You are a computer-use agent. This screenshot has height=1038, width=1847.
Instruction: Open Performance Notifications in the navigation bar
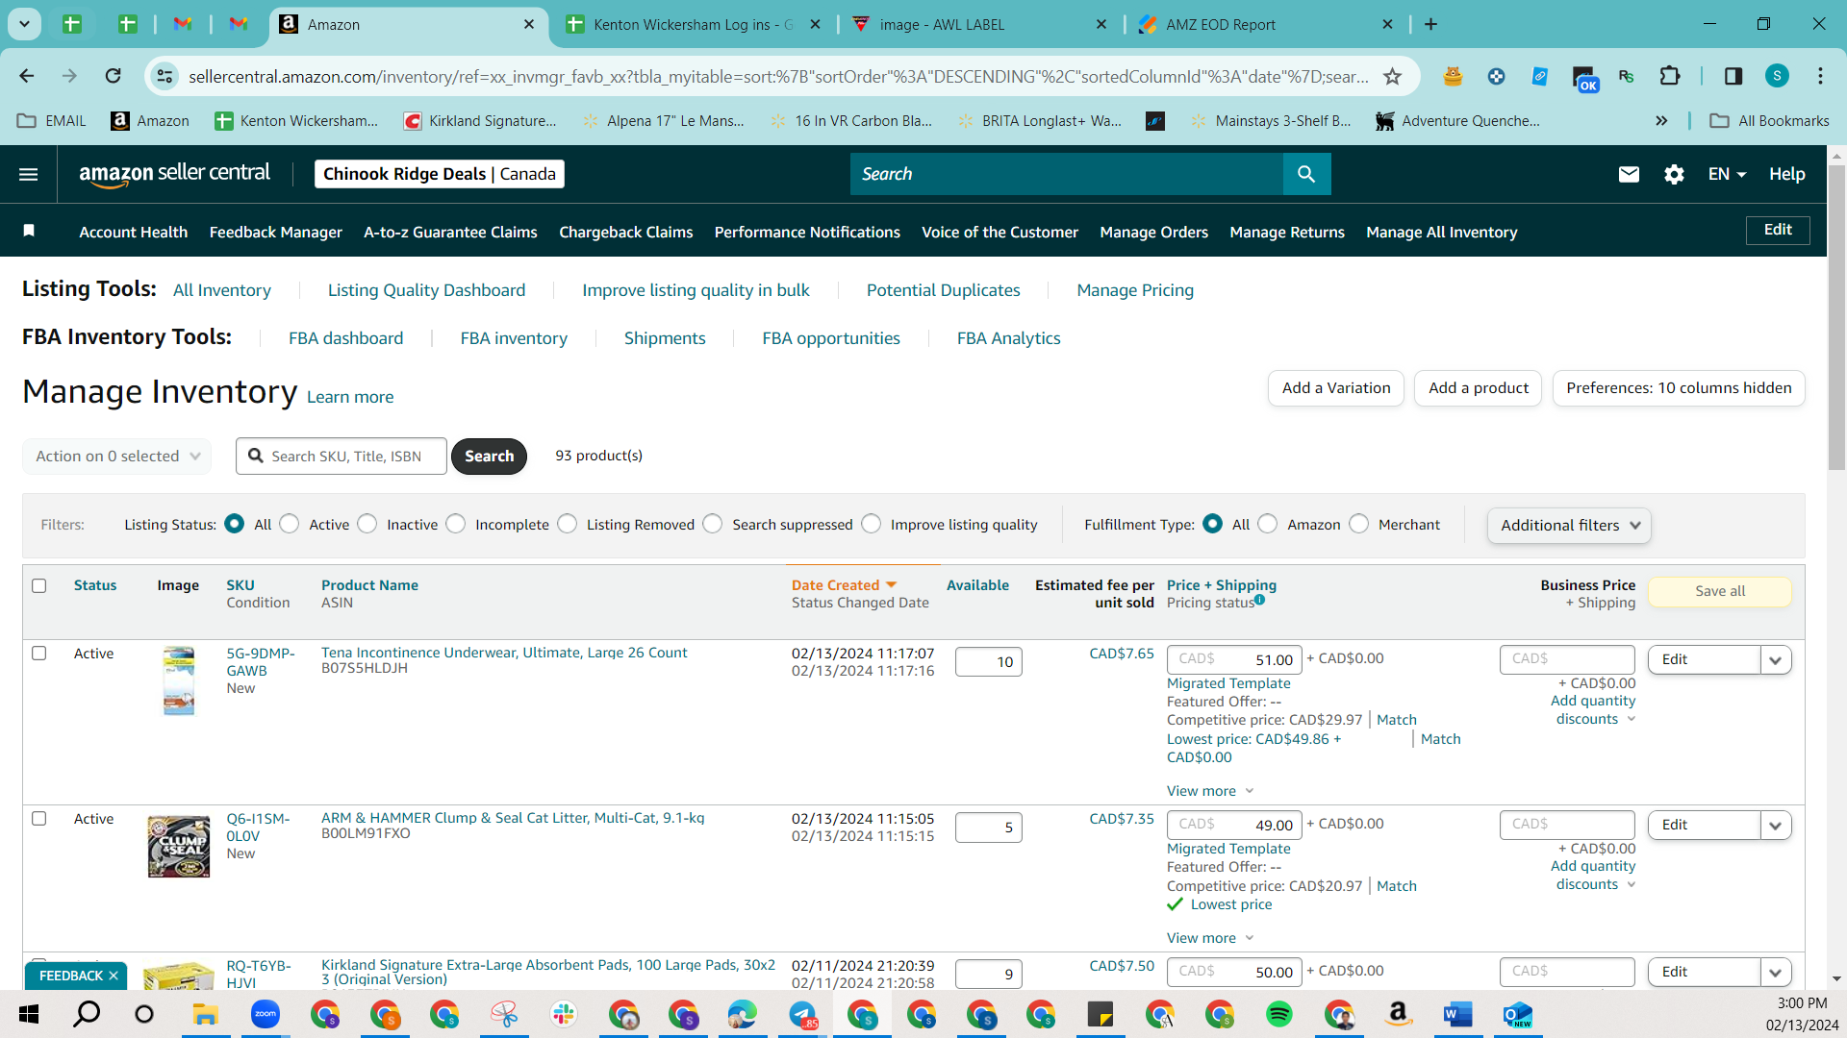pos(807,232)
